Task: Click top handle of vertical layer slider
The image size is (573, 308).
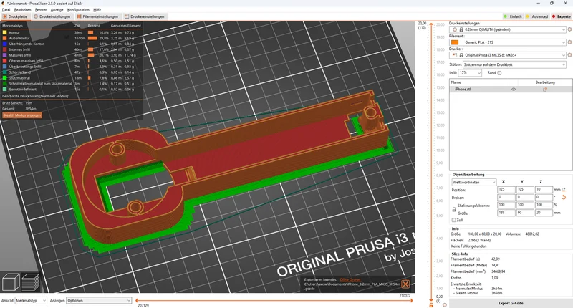Action: [x=431, y=24]
